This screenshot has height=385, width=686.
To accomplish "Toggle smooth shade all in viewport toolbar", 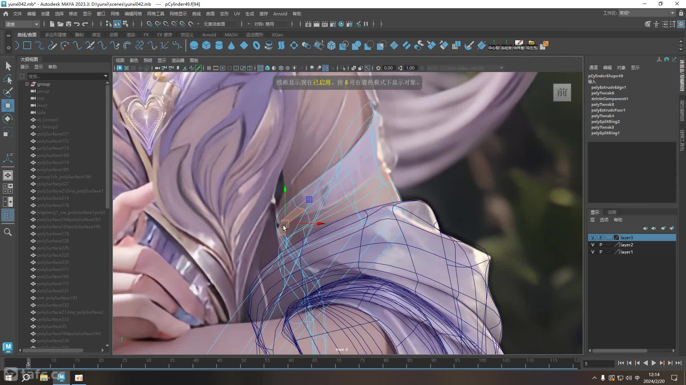I will click(267, 68).
